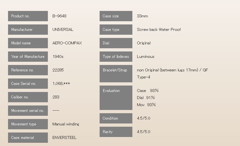The height and width of the screenshot is (146, 240).
Task: Click the 1940s year value
Action: [x=58, y=57]
